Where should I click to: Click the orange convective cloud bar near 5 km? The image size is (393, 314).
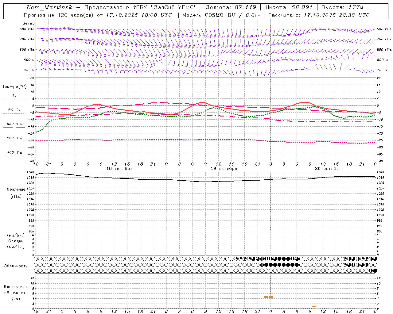269,297
